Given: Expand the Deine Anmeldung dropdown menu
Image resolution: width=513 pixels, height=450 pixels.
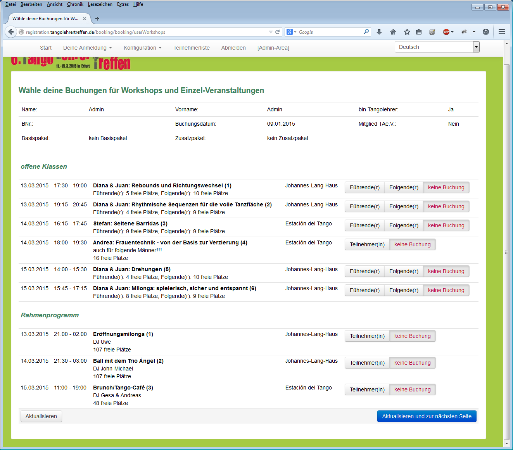Looking at the screenshot, I should click(87, 48).
